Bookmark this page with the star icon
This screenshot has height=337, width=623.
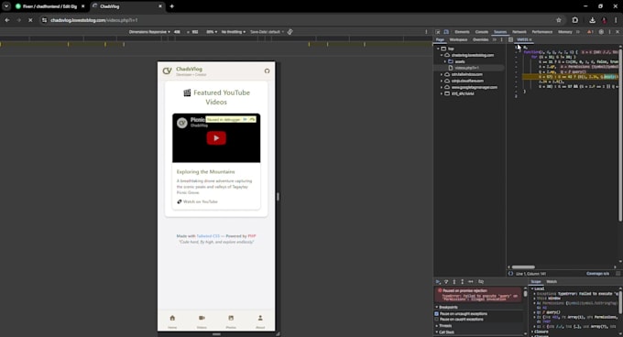[x=559, y=20]
